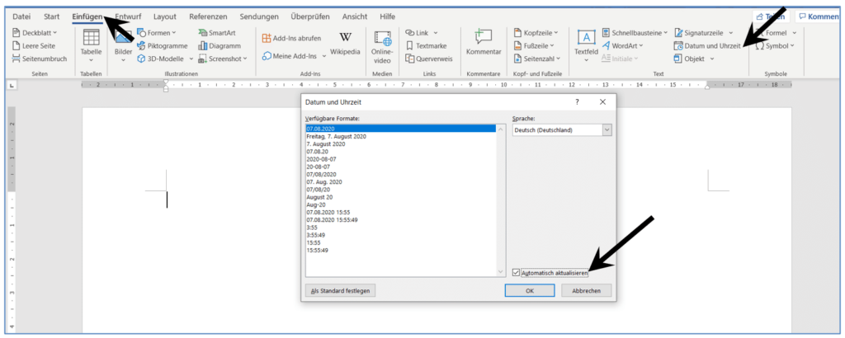The image size is (845, 338).
Task: Open the Symbol menu
Action: [775, 45]
